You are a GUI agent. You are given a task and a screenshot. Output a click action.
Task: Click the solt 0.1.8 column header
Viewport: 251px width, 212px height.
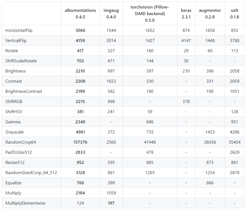(234, 14)
